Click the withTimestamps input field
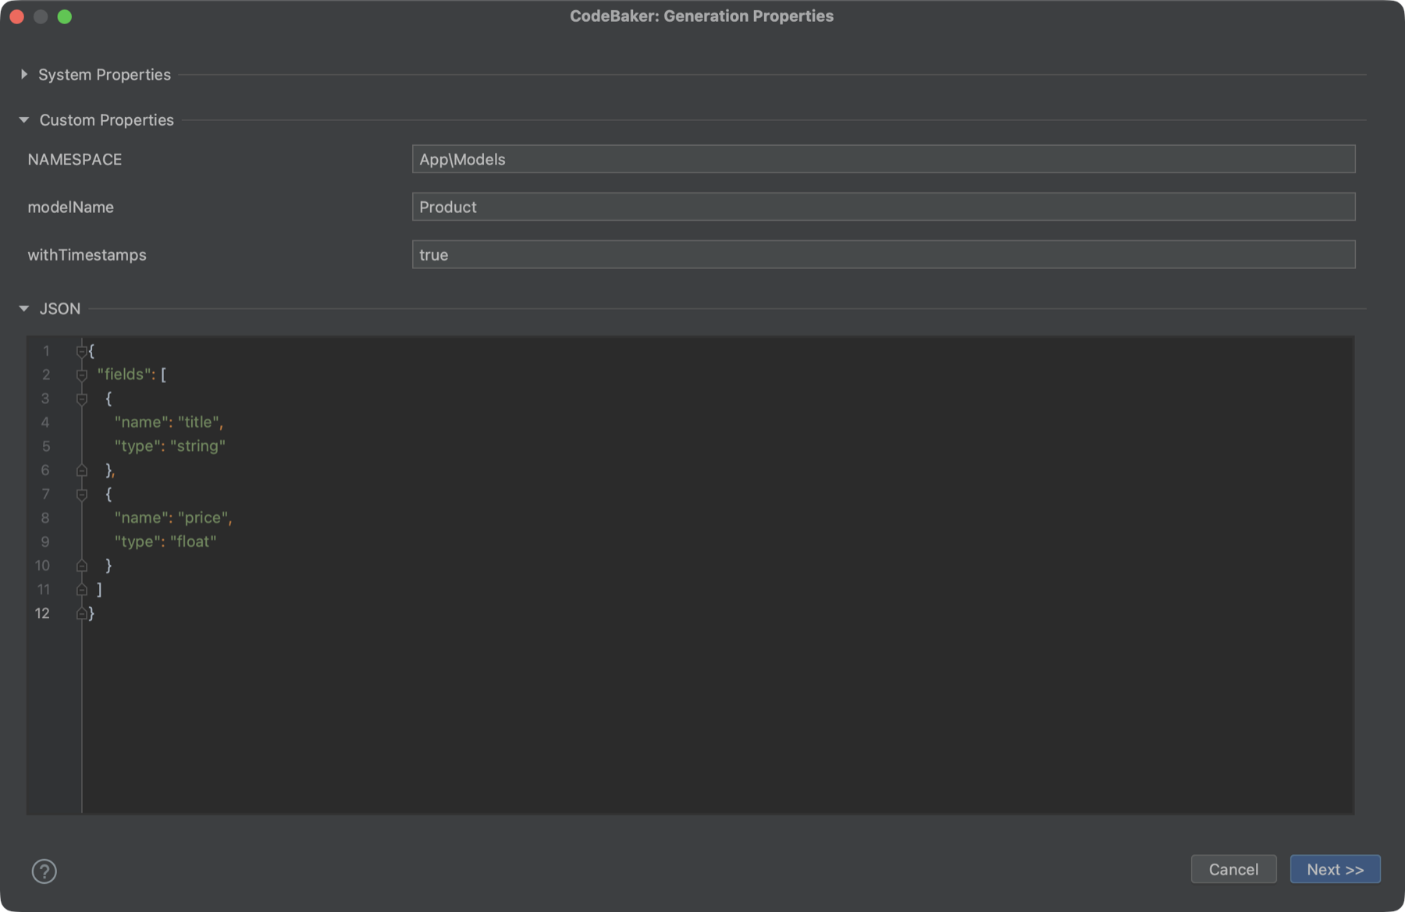Image resolution: width=1405 pixels, height=912 pixels. [x=884, y=254]
